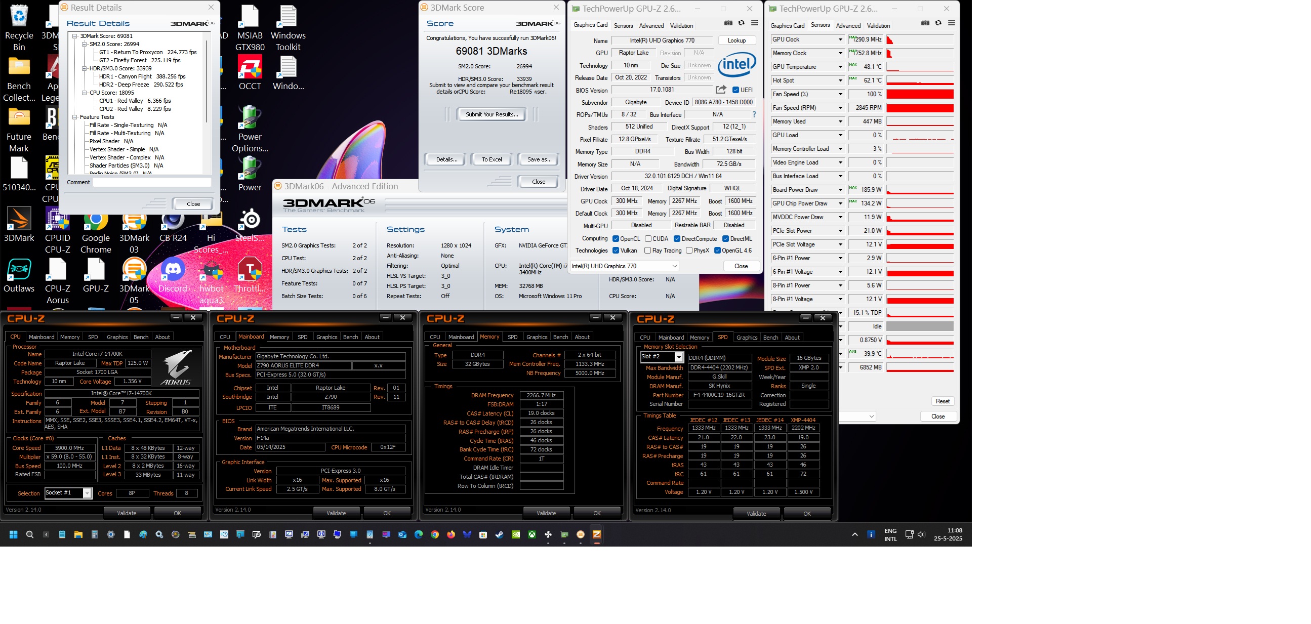Screen dimensions: 1311x624
Task: Click the Firefox icon in the taskbar
Action: click(451, 534)
